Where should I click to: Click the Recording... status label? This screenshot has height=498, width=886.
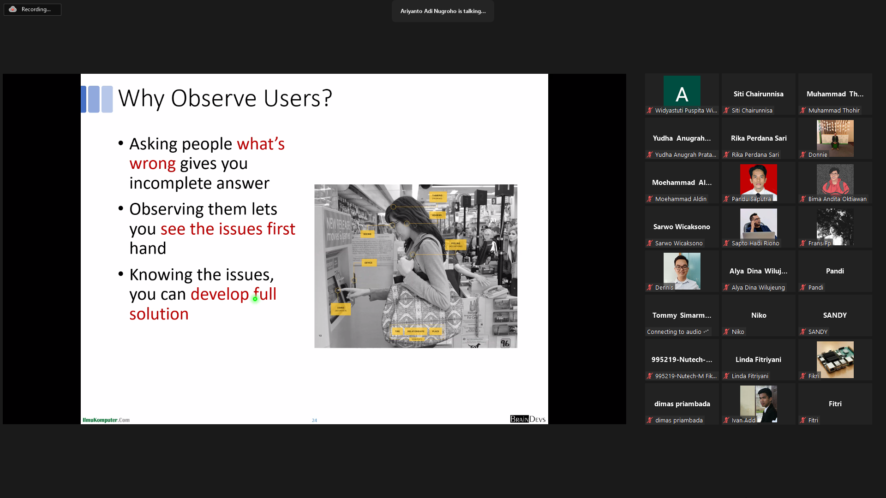(x=36, y=9)
